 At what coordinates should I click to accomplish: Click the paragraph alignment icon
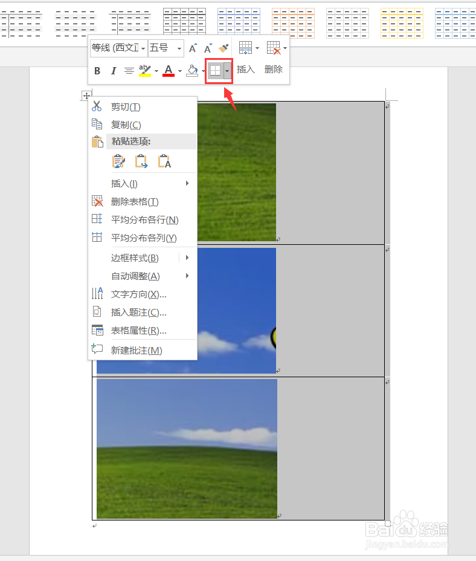[129, 71]
